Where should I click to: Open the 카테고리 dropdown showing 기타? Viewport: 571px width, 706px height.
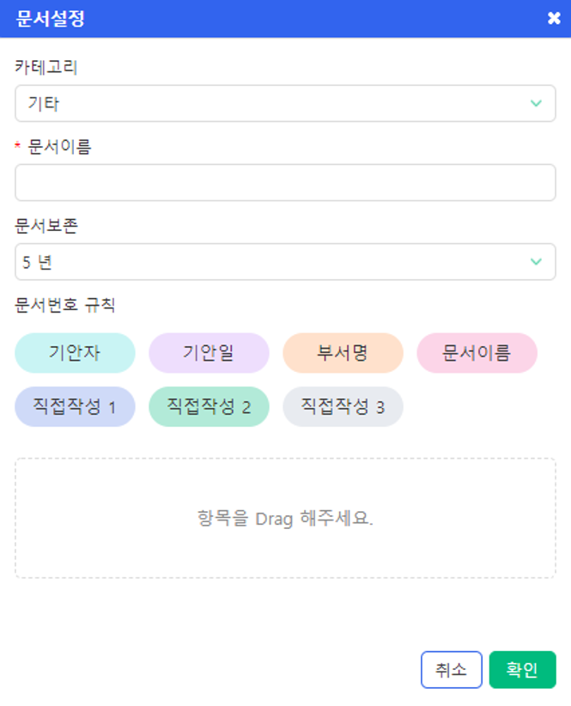point(285,103)
